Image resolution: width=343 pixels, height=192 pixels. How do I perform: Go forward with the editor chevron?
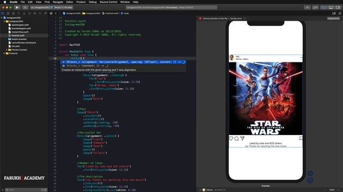pyautogui.click(x=59, y=13)
